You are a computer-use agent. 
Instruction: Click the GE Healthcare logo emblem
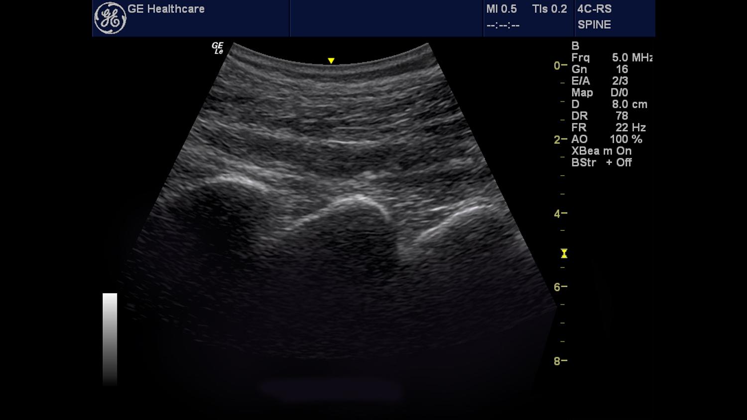pyautogui.click(x=110, y=18)
